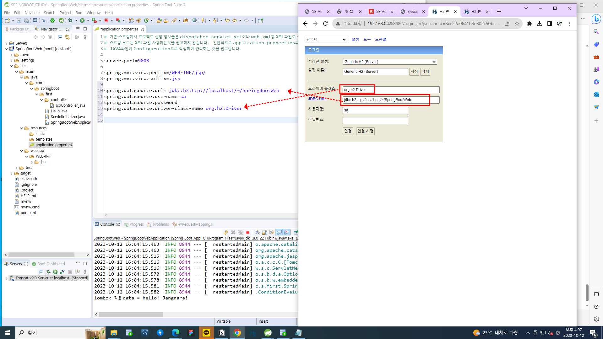Image resolution: width=603 pixels, height=339 pixels.
Task: Click the Clear Console icon
Action: 257,232
